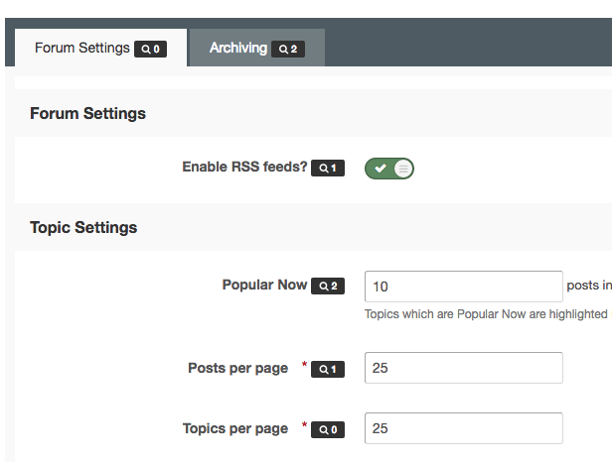The image size is (612, 462).
Task: Click the Forum Settings section heading
Action: pos(87,113)
